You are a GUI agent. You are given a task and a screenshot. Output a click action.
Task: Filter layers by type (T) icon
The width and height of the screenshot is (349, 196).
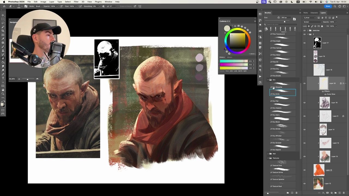pyautogui.click(x=326, y=18)
